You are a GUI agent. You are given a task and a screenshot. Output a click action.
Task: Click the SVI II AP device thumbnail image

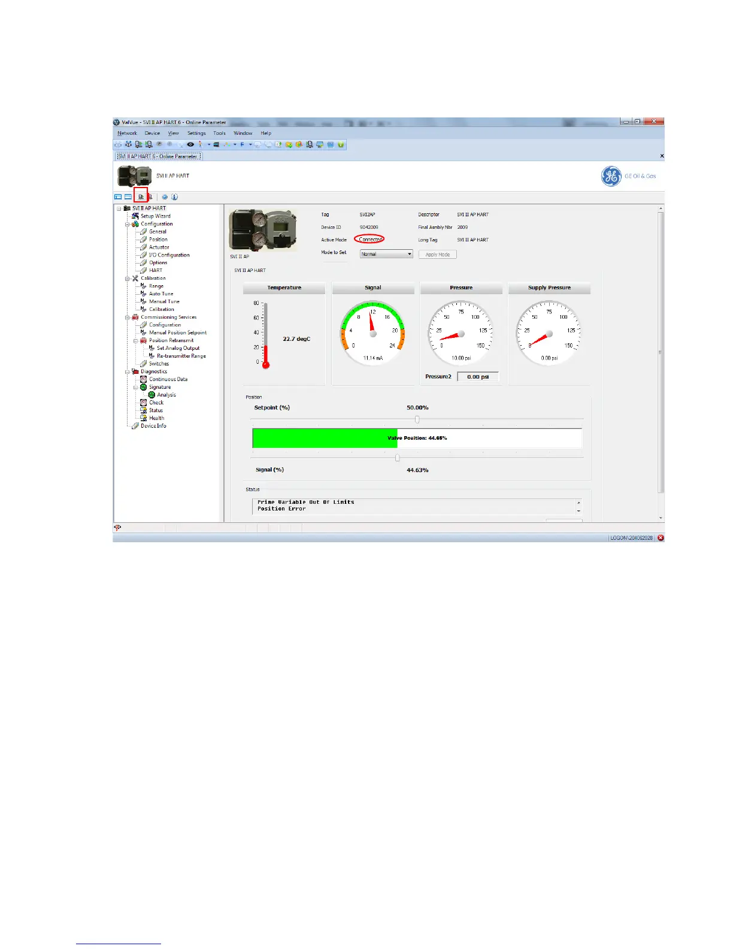263,231
